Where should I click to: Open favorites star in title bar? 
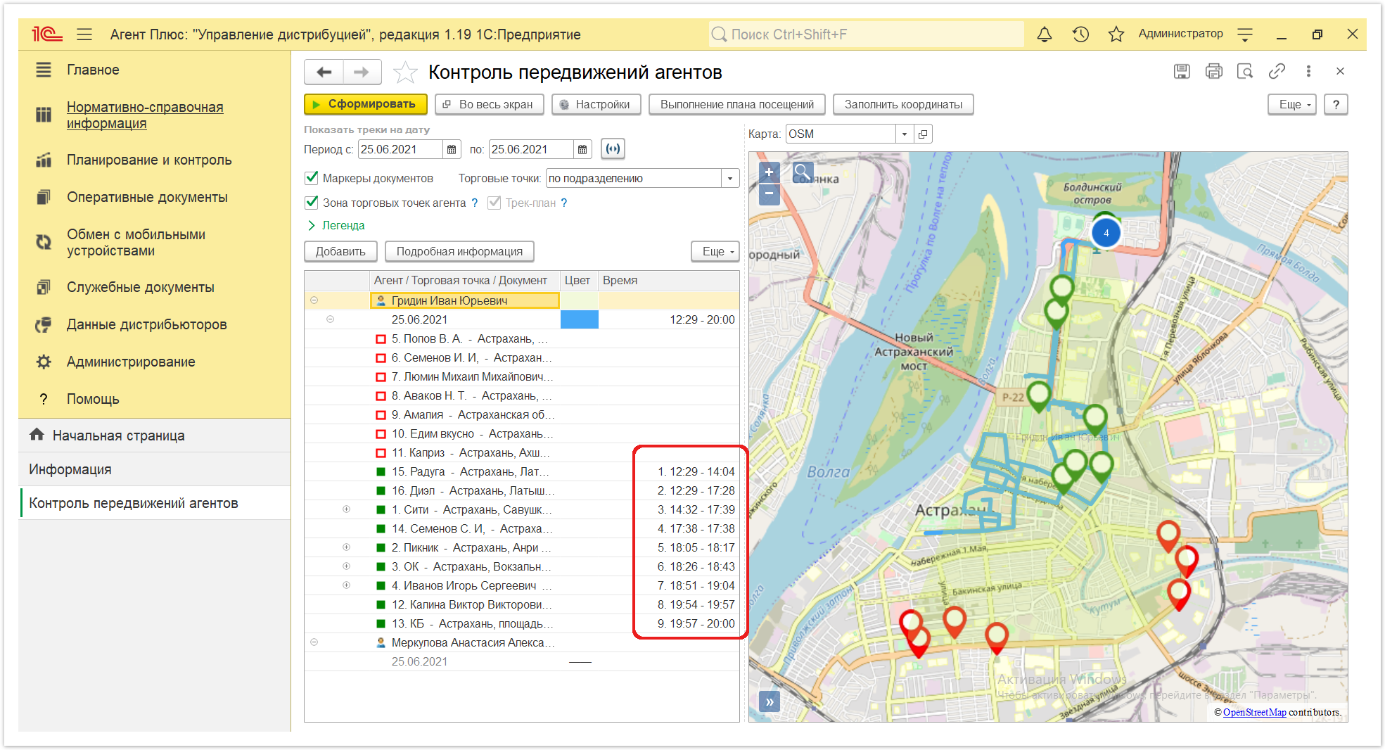(x=1116, y=34)
